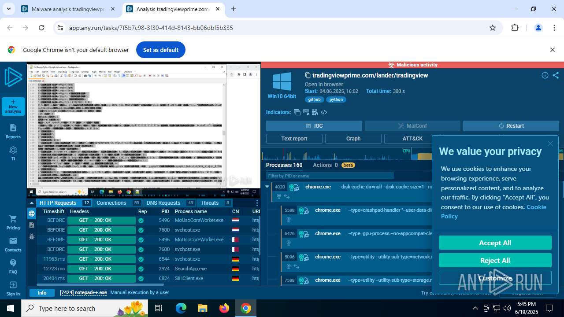Show files document icon in network panel
Screen dimensions: 564x317
click(32, 225)
